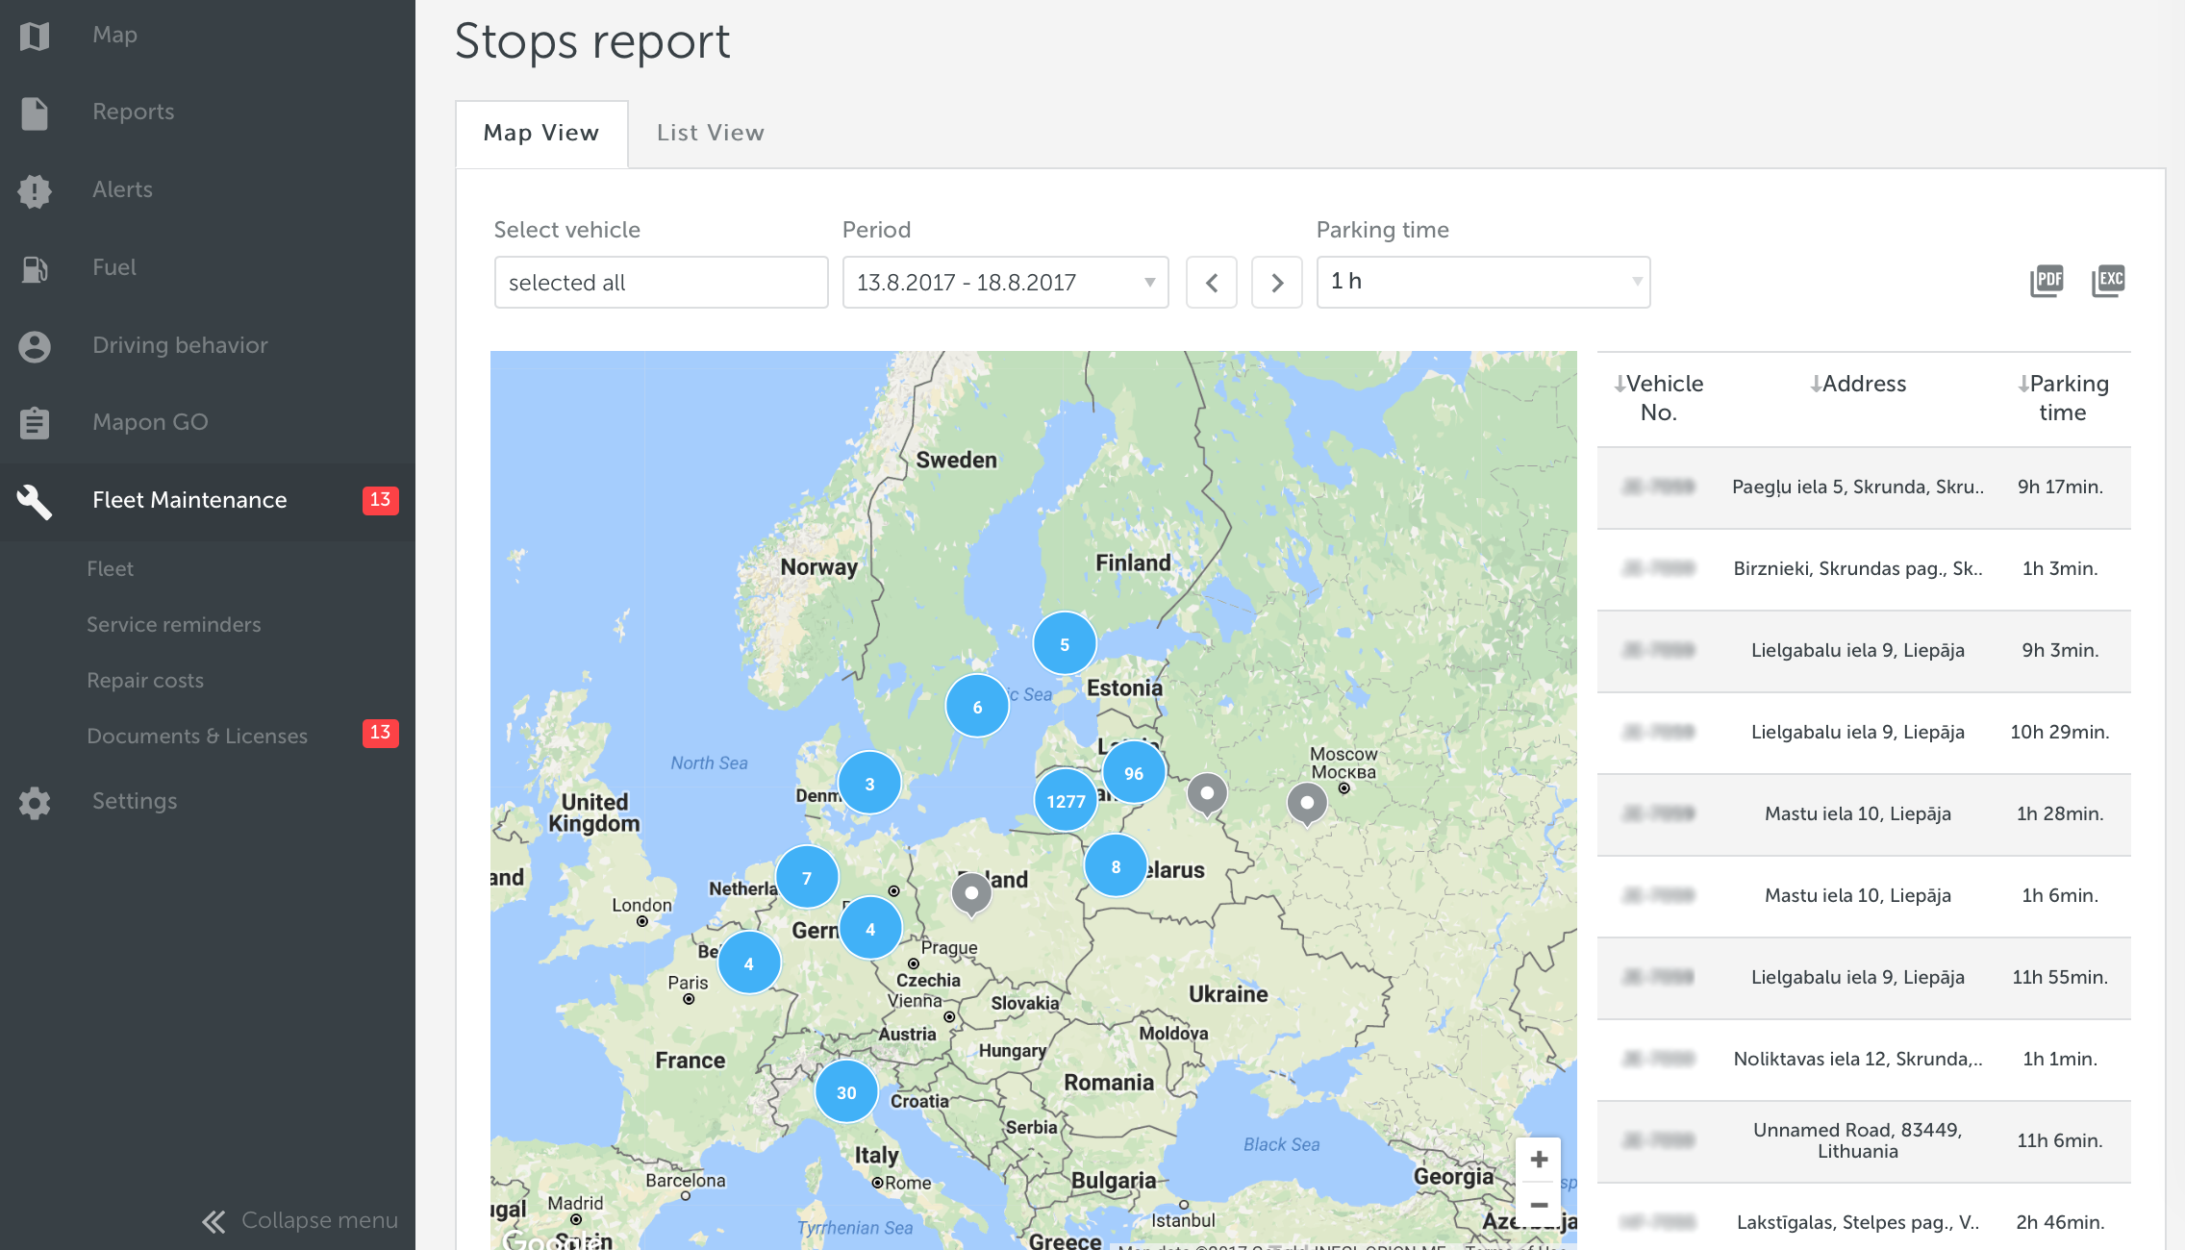Open the Alerts badge icon
This screenshot has width=2185, height=1250.
click(35, 190)
